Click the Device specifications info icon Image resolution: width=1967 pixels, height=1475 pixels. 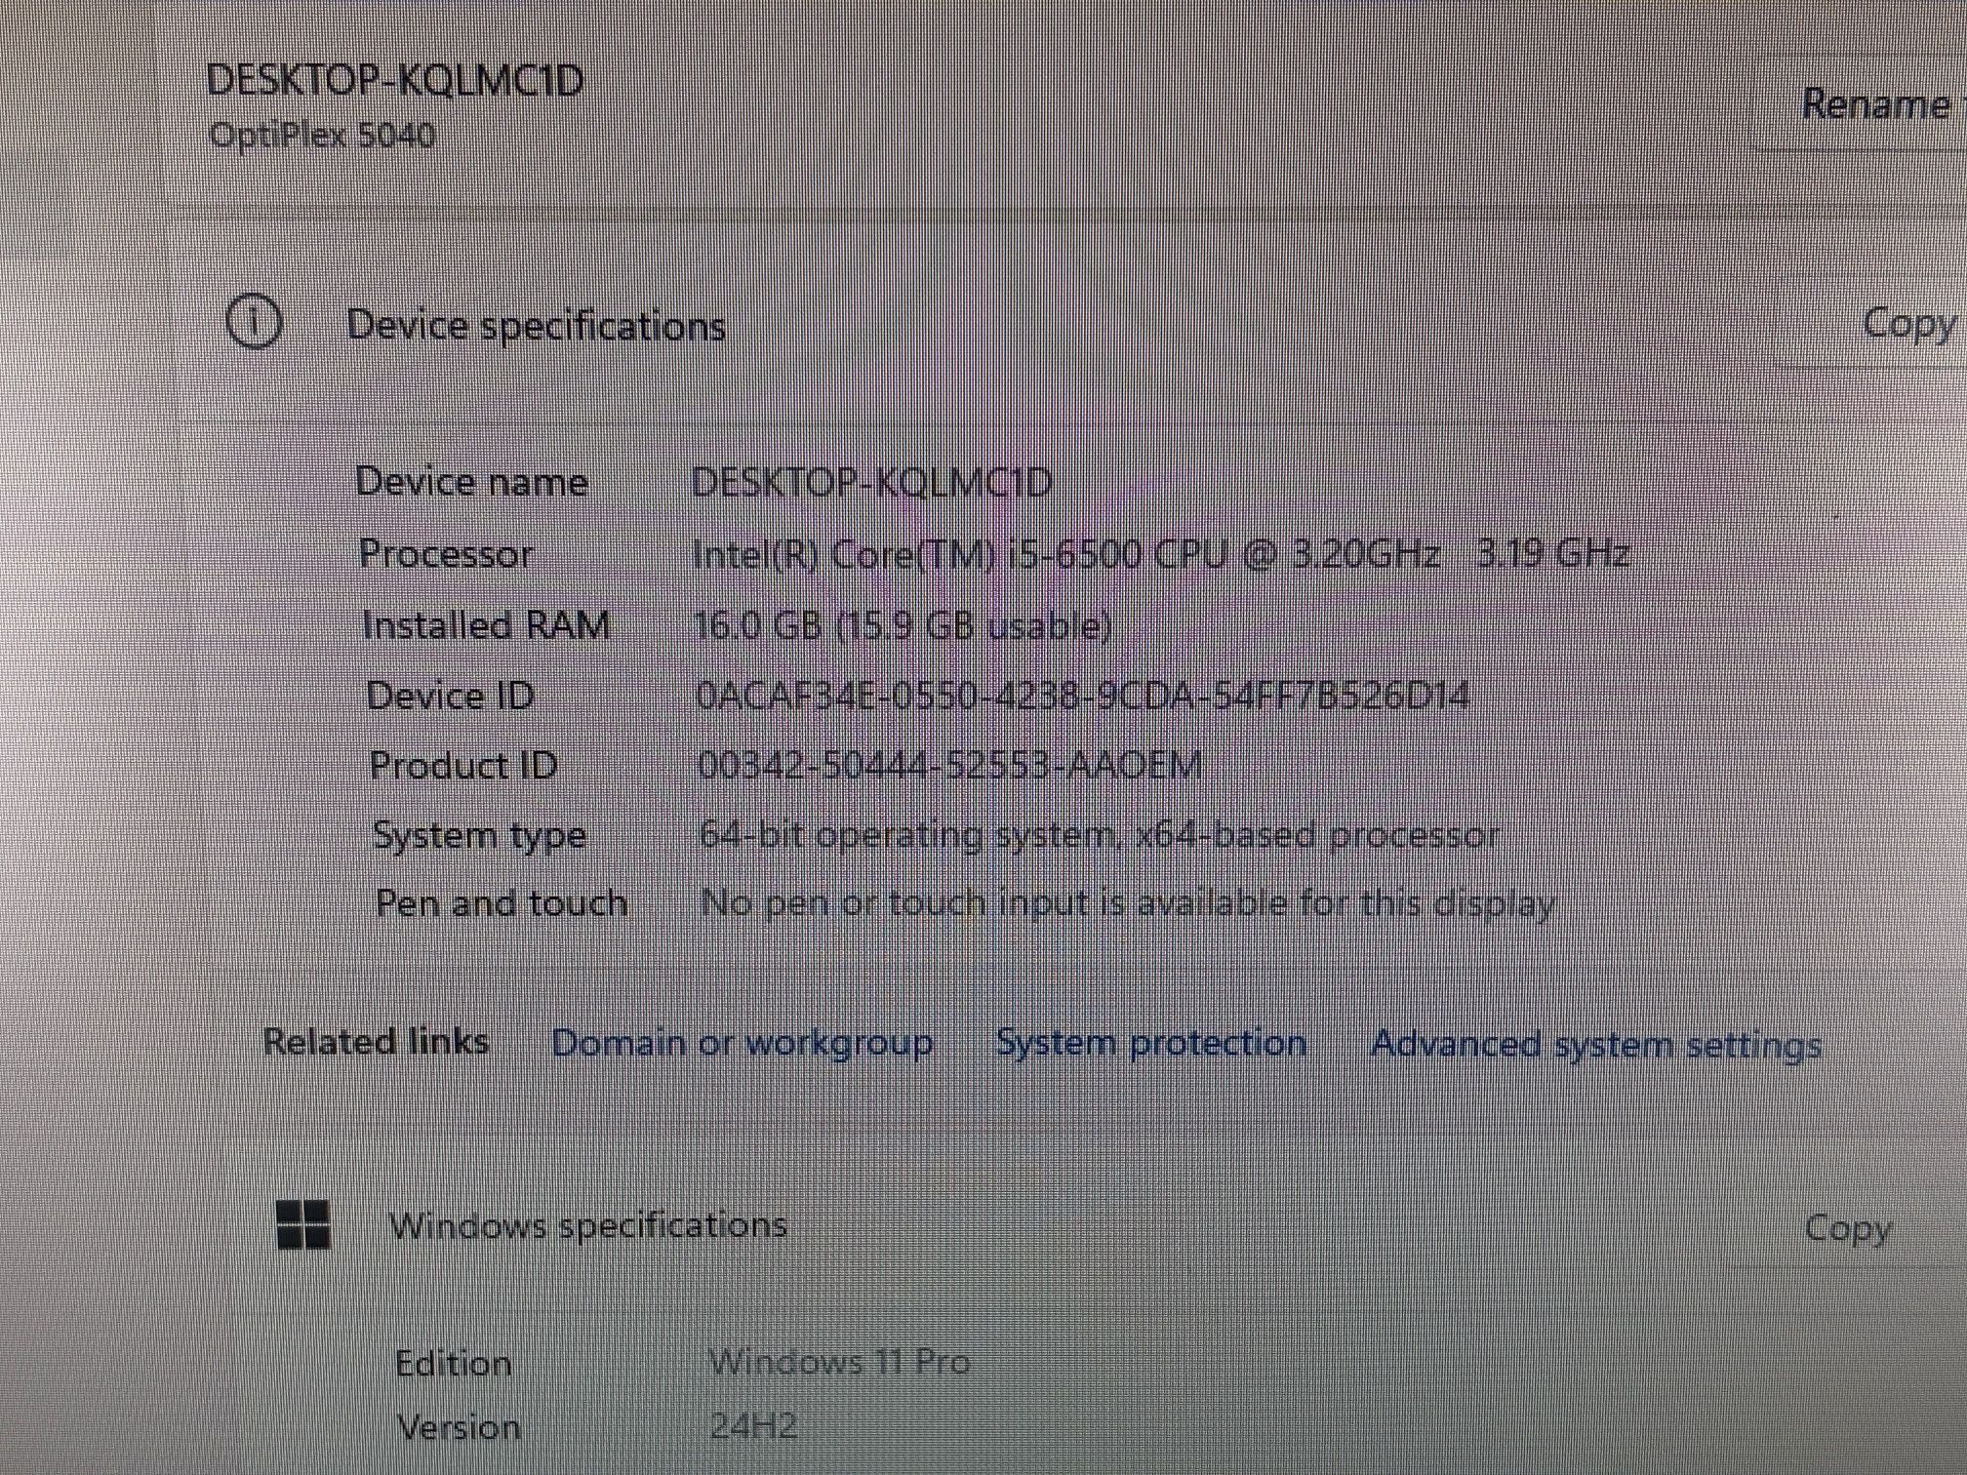(x=254, y=322)
